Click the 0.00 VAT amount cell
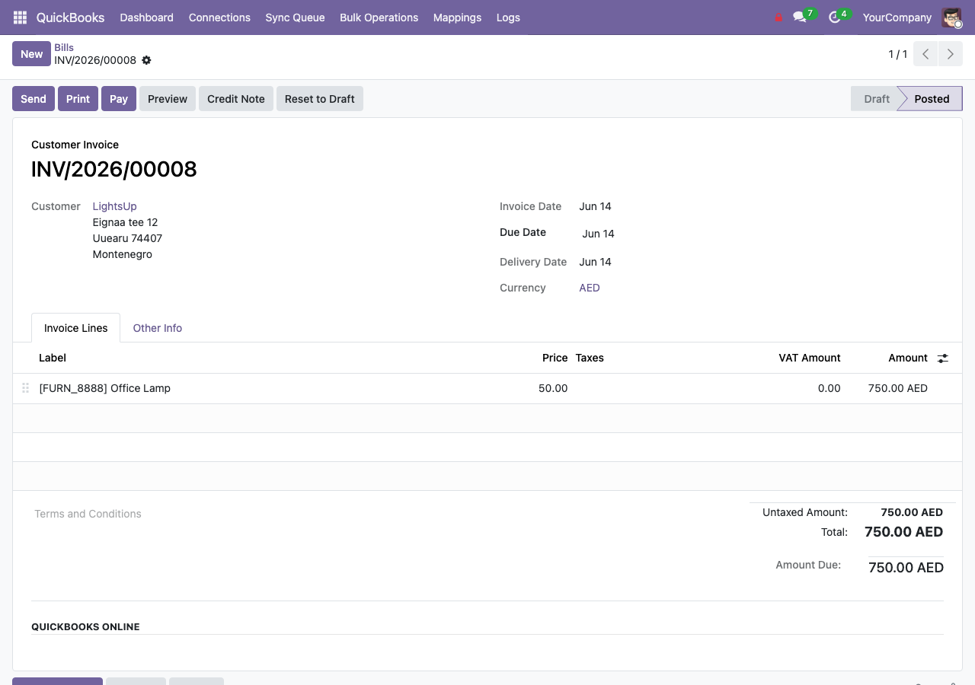Screen dimensions: 975x685 coord(830,388)
